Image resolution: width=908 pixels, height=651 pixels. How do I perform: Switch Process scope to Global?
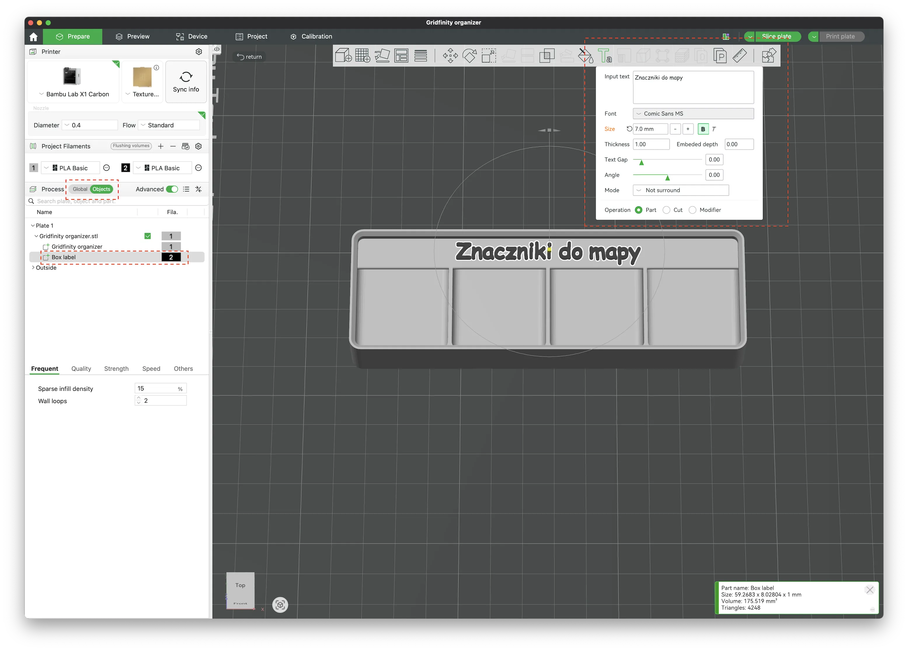click(x=80, y=189)
